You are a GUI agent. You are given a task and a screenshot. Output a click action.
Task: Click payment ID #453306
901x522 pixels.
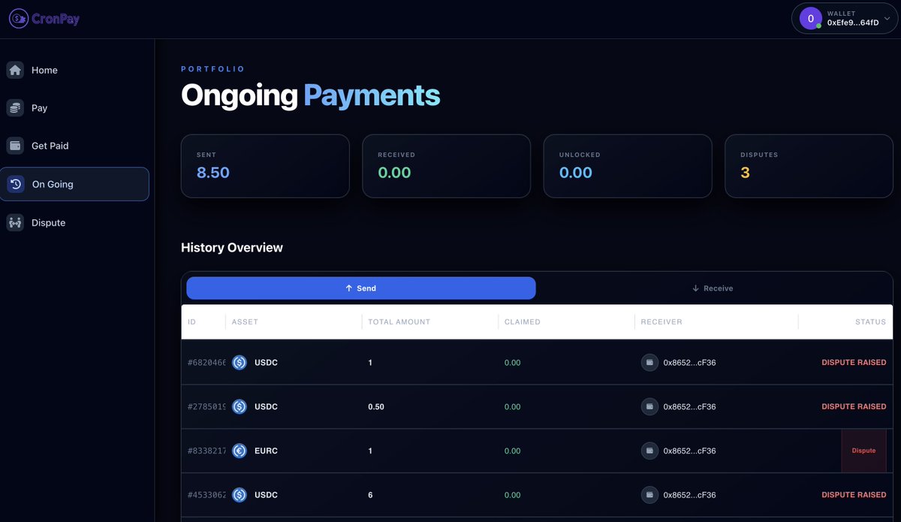207,495
